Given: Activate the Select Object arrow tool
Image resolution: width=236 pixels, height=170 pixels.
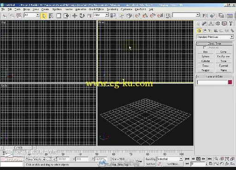Looking at the screenshot, I should pyautogui.click(x=44, y=16).
